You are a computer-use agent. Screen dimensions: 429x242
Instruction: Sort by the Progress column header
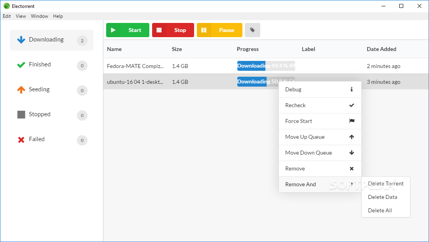click(x=248, y=49)
